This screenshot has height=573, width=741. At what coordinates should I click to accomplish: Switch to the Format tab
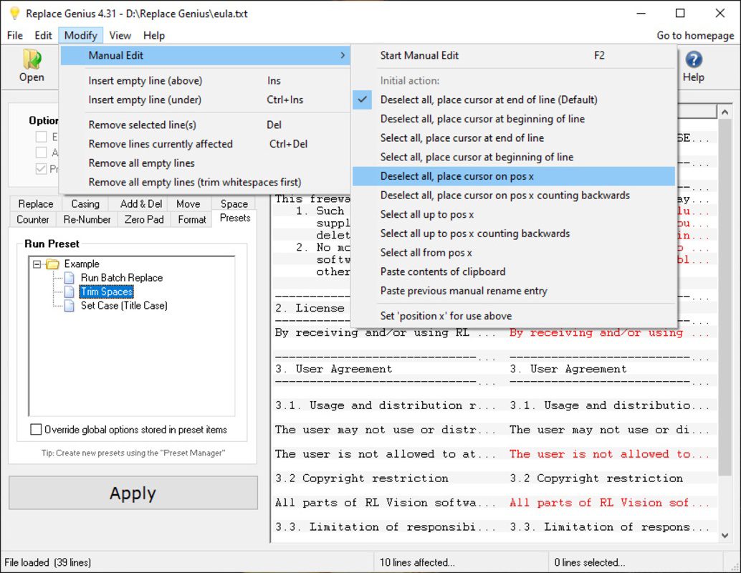pyautogui.click(x=192, y=220)
